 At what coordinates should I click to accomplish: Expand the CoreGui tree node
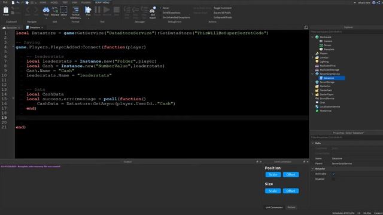312,57
